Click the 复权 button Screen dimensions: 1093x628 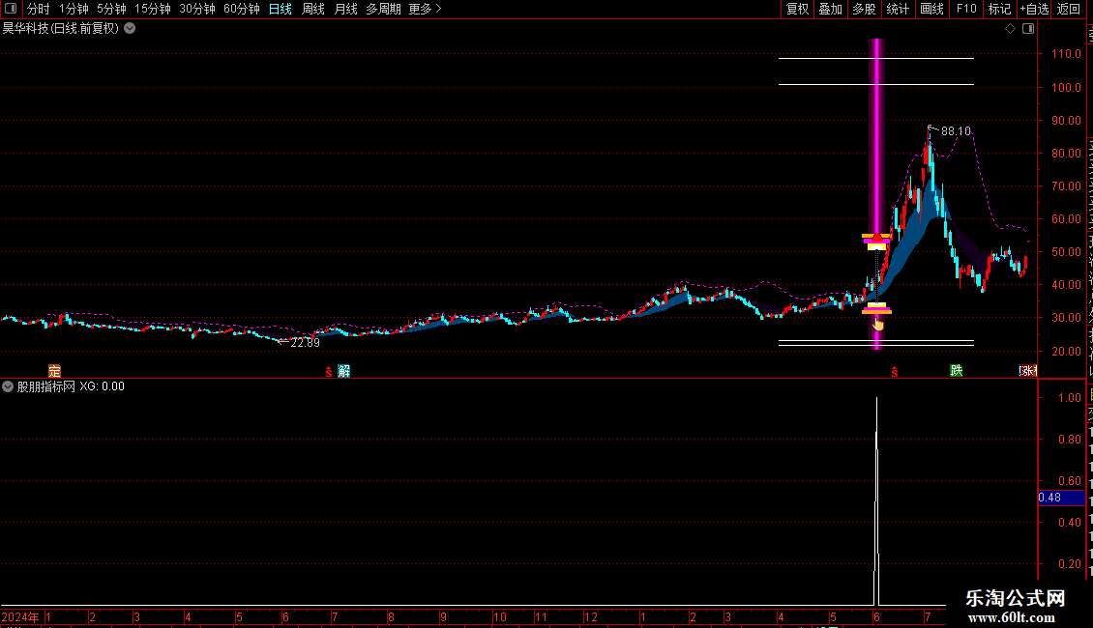[797, 9]
